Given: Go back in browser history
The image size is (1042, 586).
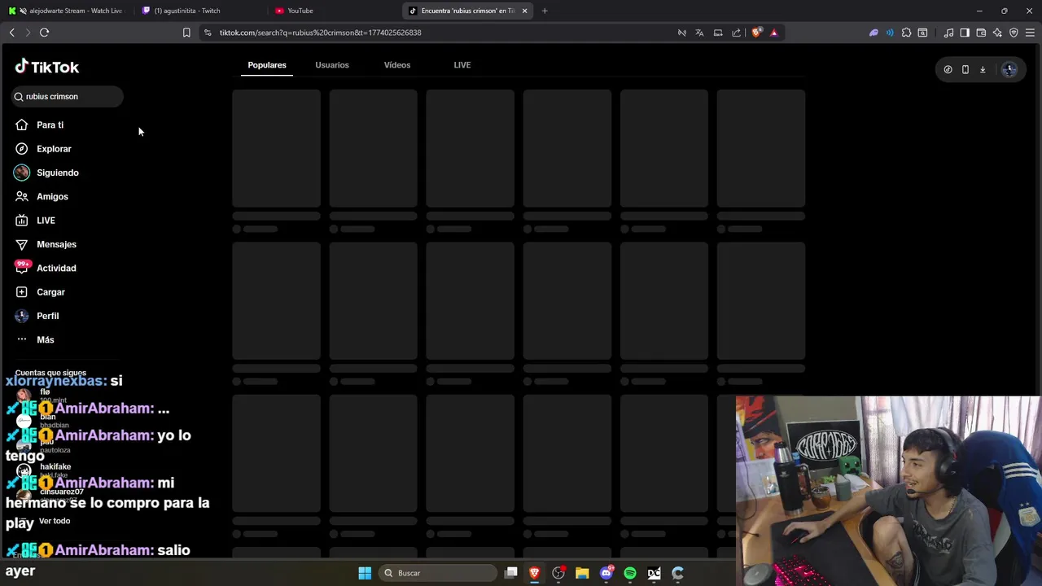Looking at the screenshot, I should (11, 33).
